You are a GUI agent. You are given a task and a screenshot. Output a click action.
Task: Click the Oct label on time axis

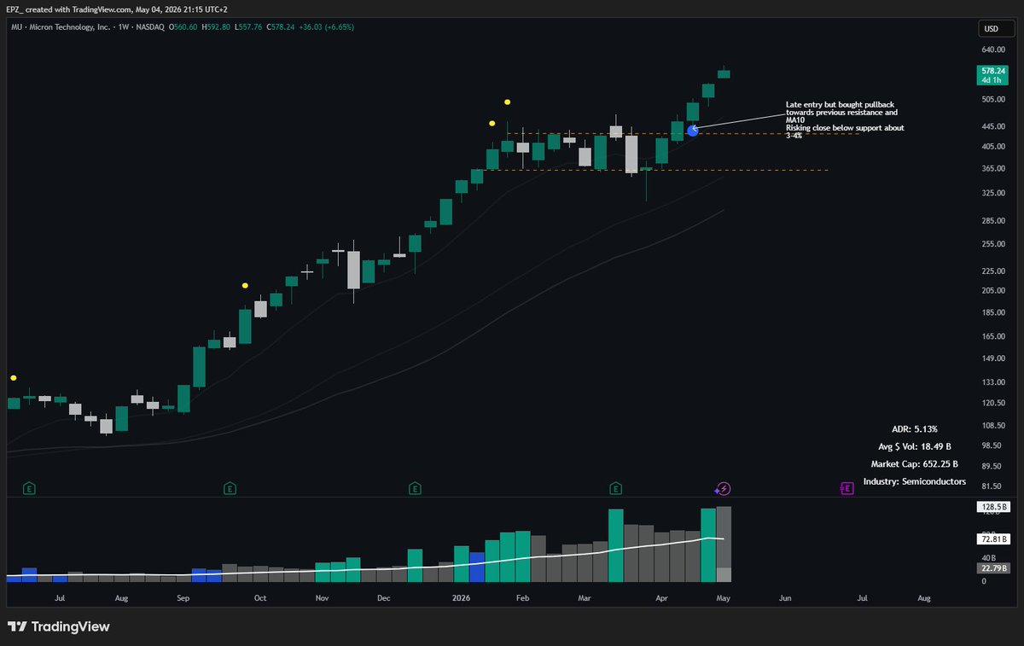point(260,599)
